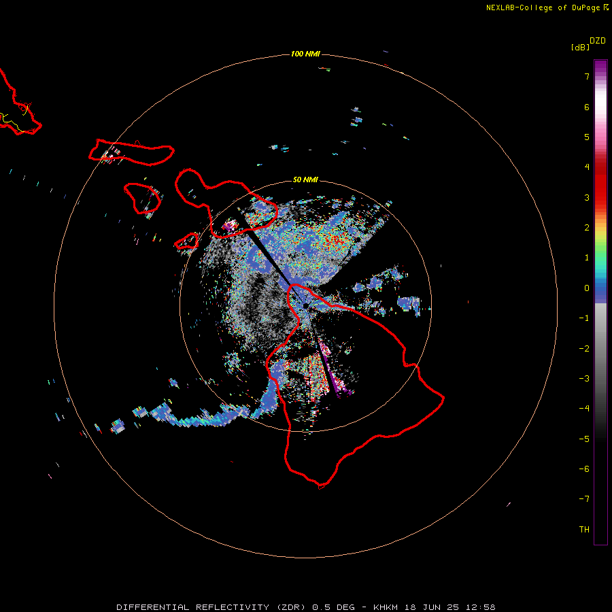Image resolution: width=612 pixels, height=612 pixels.
Task: Click the 5 value on color scale
Action: [587, 137]
